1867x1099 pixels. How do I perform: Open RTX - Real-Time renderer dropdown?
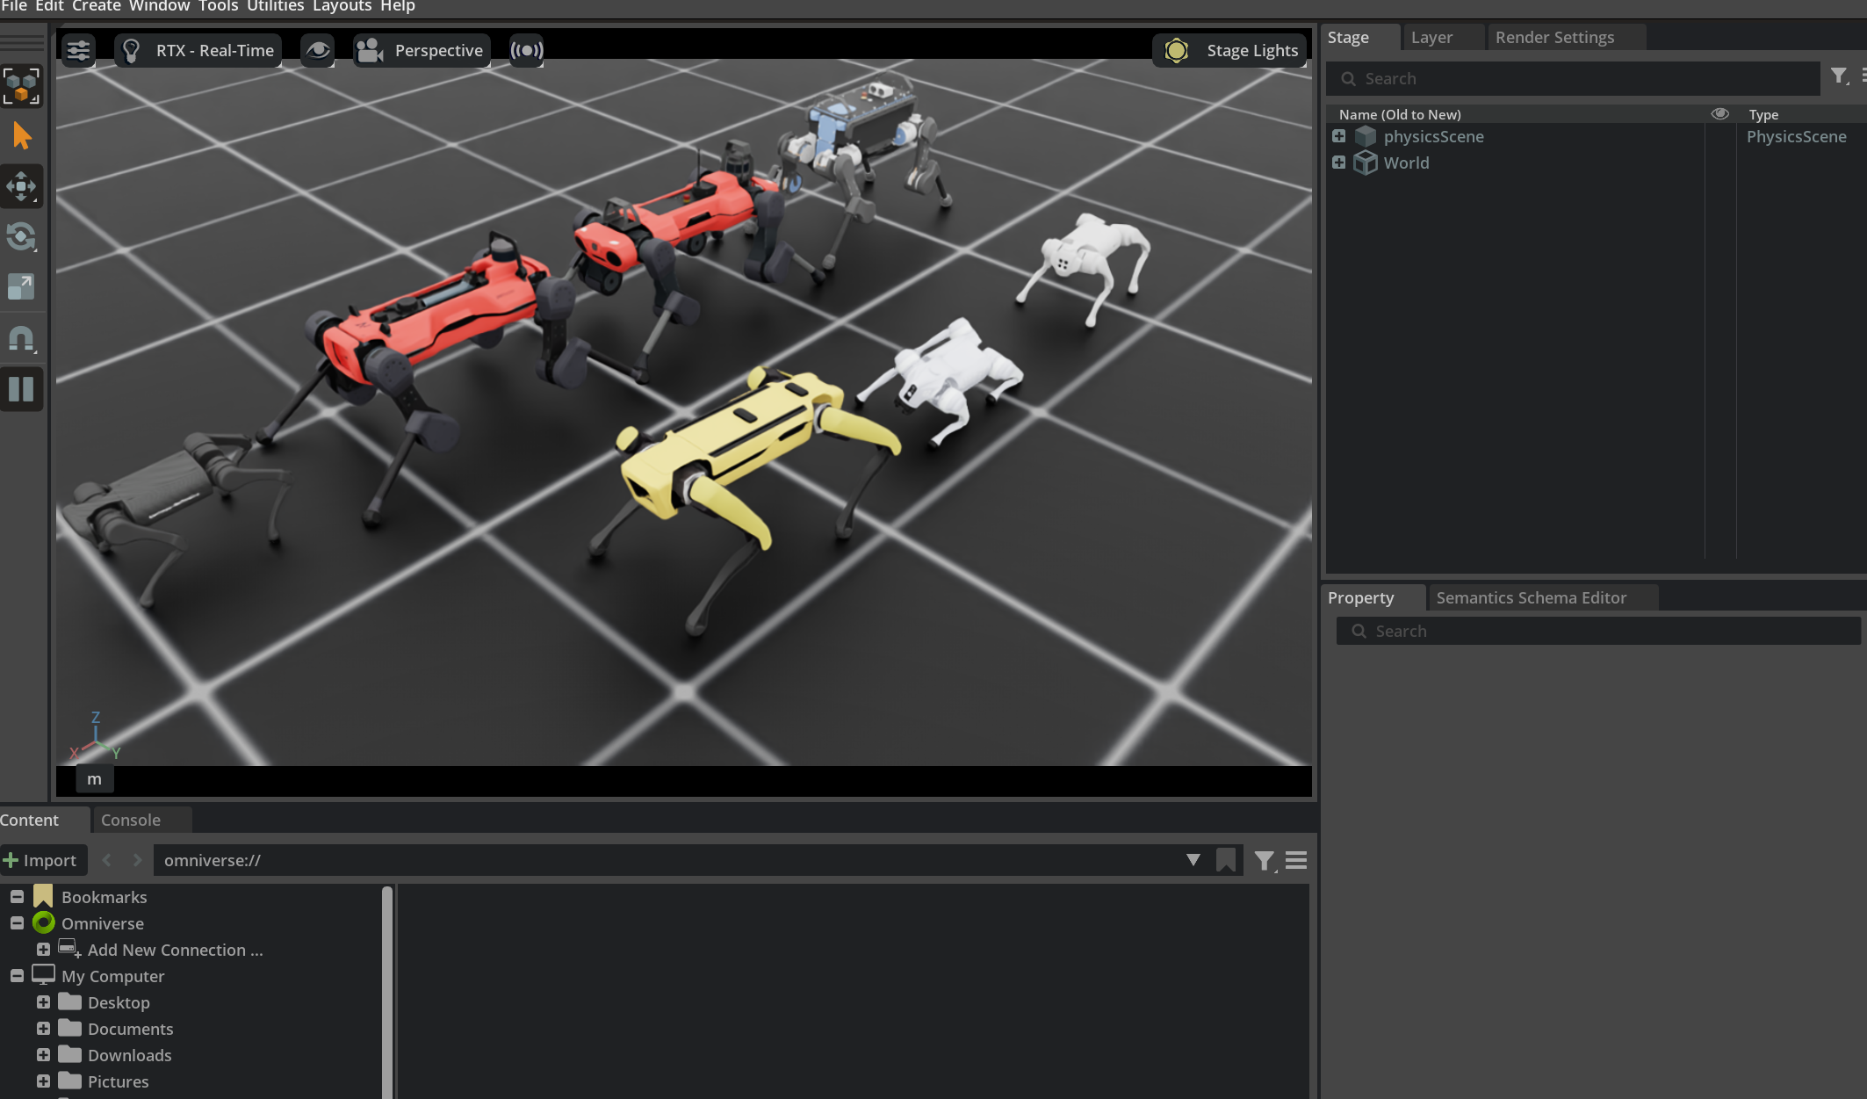(198, 50)
